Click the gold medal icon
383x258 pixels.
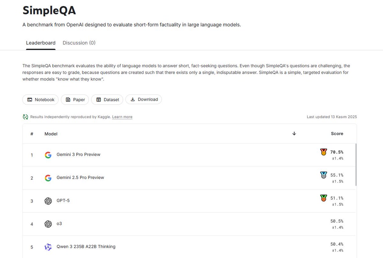[324, 152]
